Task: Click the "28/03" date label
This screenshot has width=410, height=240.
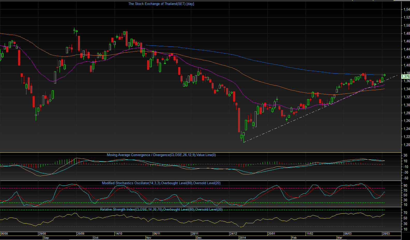Action: click(x=386, y=234)
